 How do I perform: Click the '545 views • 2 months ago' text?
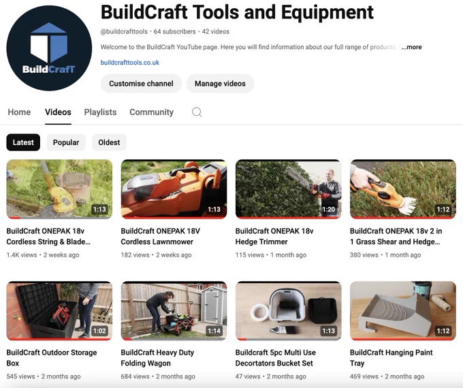[44, 376]
